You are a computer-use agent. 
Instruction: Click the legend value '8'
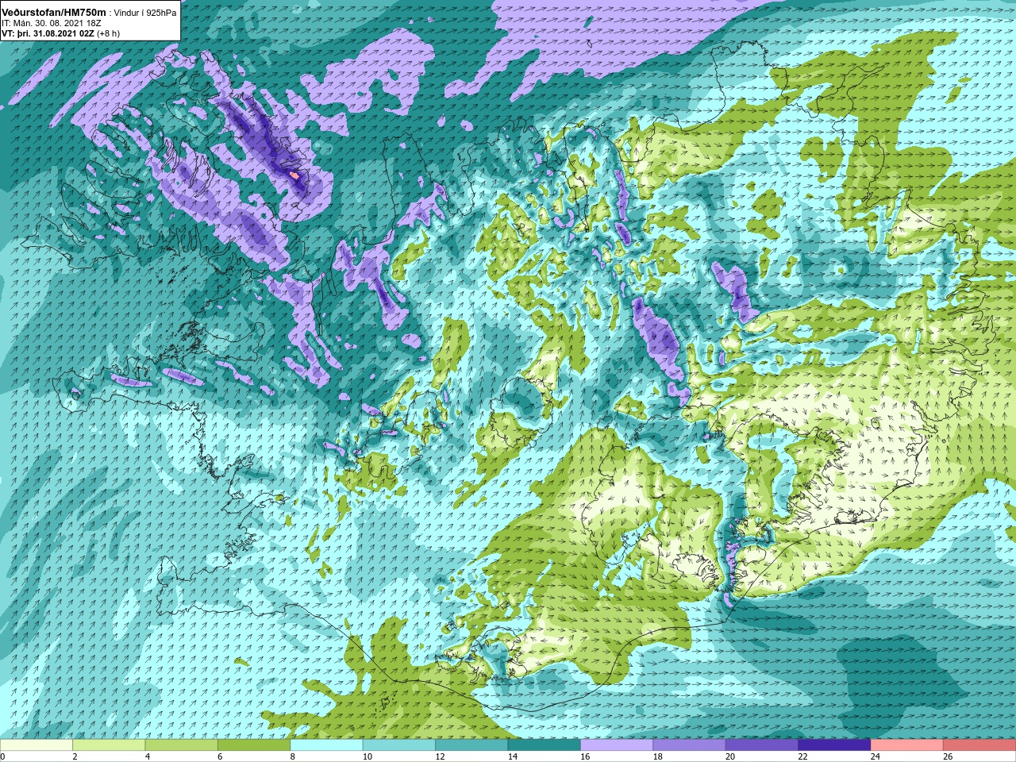pos(292,756)
